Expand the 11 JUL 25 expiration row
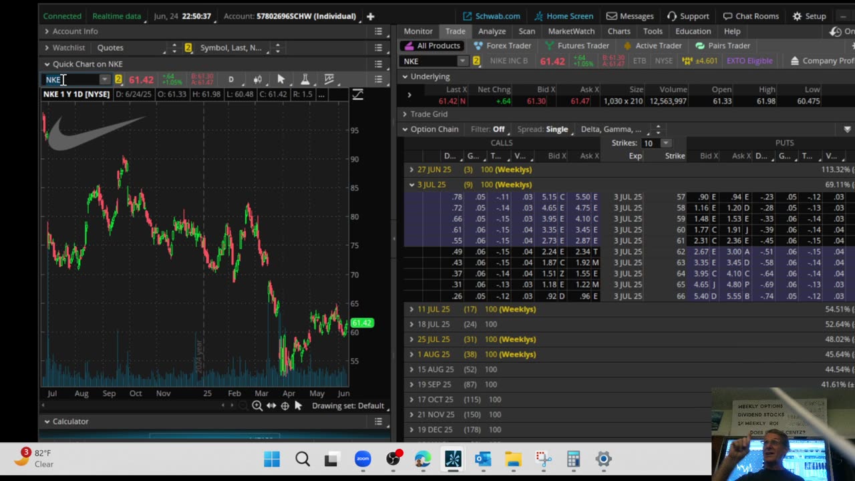855x481 pixels. point(411,309)
